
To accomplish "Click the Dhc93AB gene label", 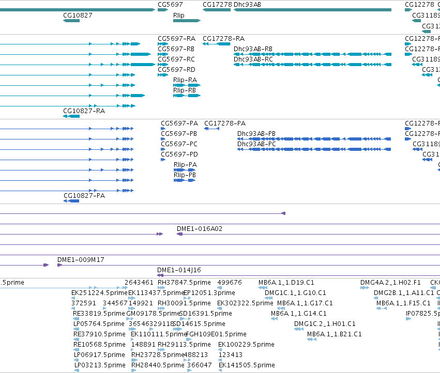I will 247,5.
